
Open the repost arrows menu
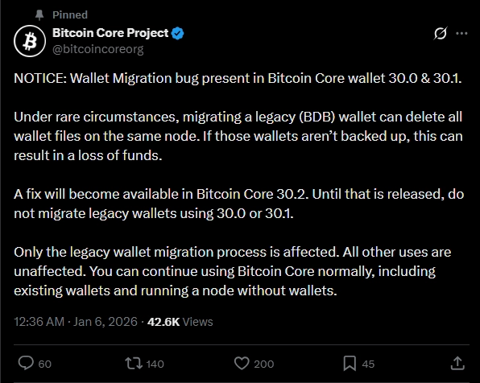tap(134, 364)
